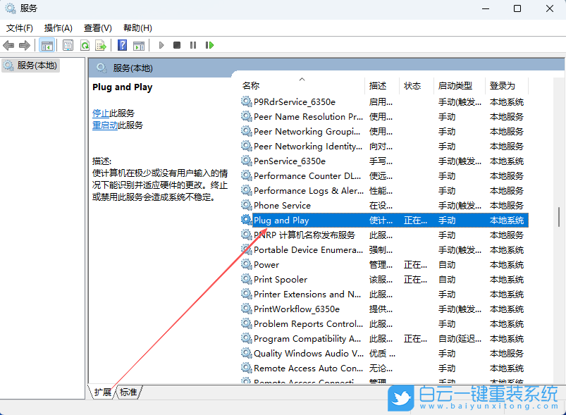Screen dimensions: 566x415
Task: Stop the service with the square stop icon
Action: click(x=178, y=45)
